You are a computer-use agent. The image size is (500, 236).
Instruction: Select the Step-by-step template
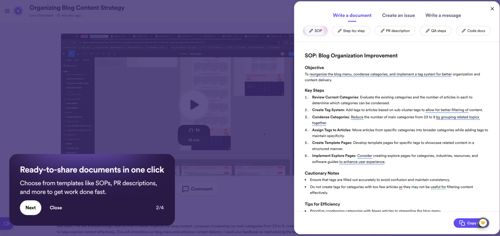point(351,31)
